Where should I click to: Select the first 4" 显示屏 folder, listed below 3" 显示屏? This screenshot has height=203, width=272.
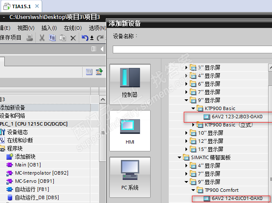pyautogui.click(x=209, y=76)
